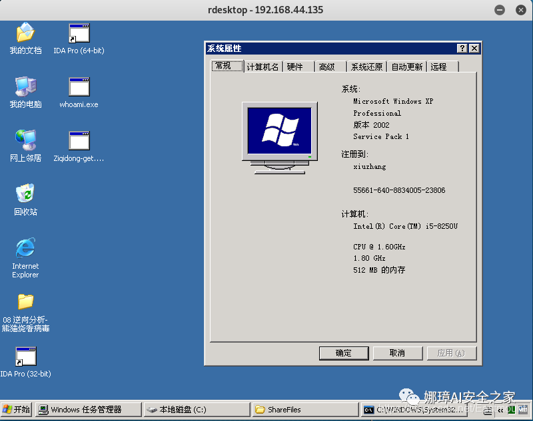Click the registered name xiuzhang

click(x=370, y=166)
